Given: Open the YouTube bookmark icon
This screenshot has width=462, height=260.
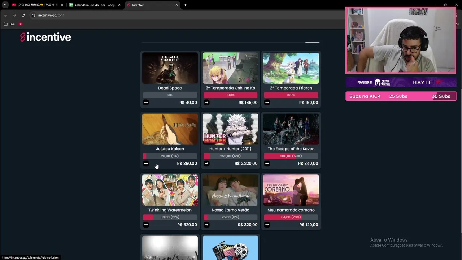Looking at the screenshot, I should click(21, 24).
